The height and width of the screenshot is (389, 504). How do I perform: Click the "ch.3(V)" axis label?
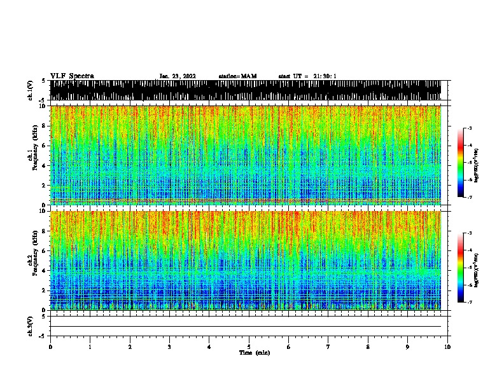[31, 326]
